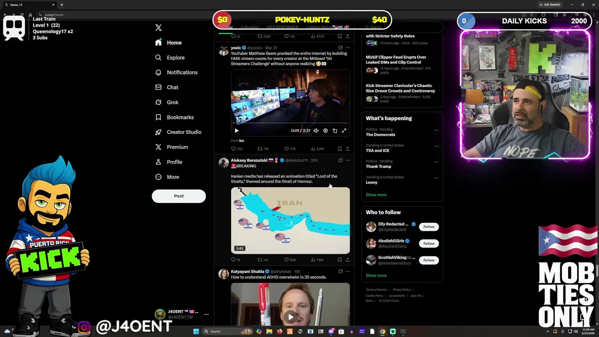Play the Katyayani Shukla ADHD video
This screenshot has height=337, width=599.
291,317
